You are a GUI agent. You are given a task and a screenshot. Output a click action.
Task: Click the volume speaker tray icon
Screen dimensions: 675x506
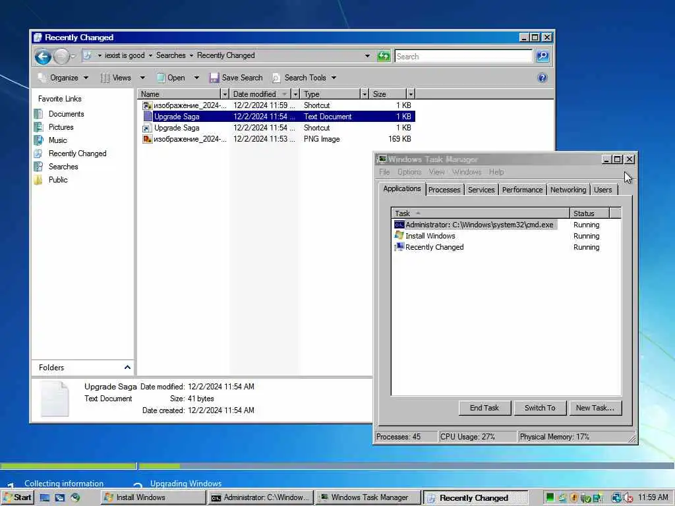click(x=628, y=498)
